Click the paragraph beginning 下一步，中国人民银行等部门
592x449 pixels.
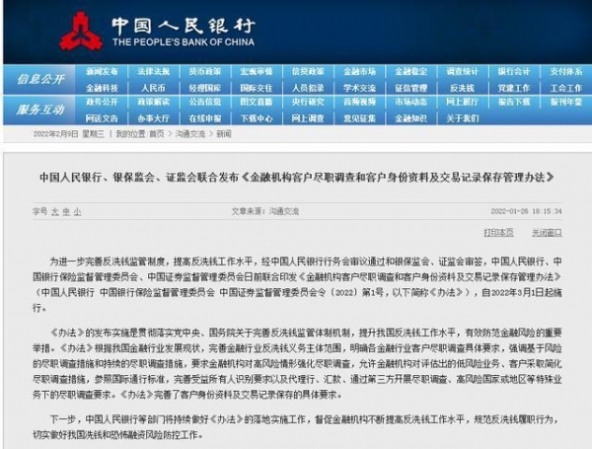297,426
